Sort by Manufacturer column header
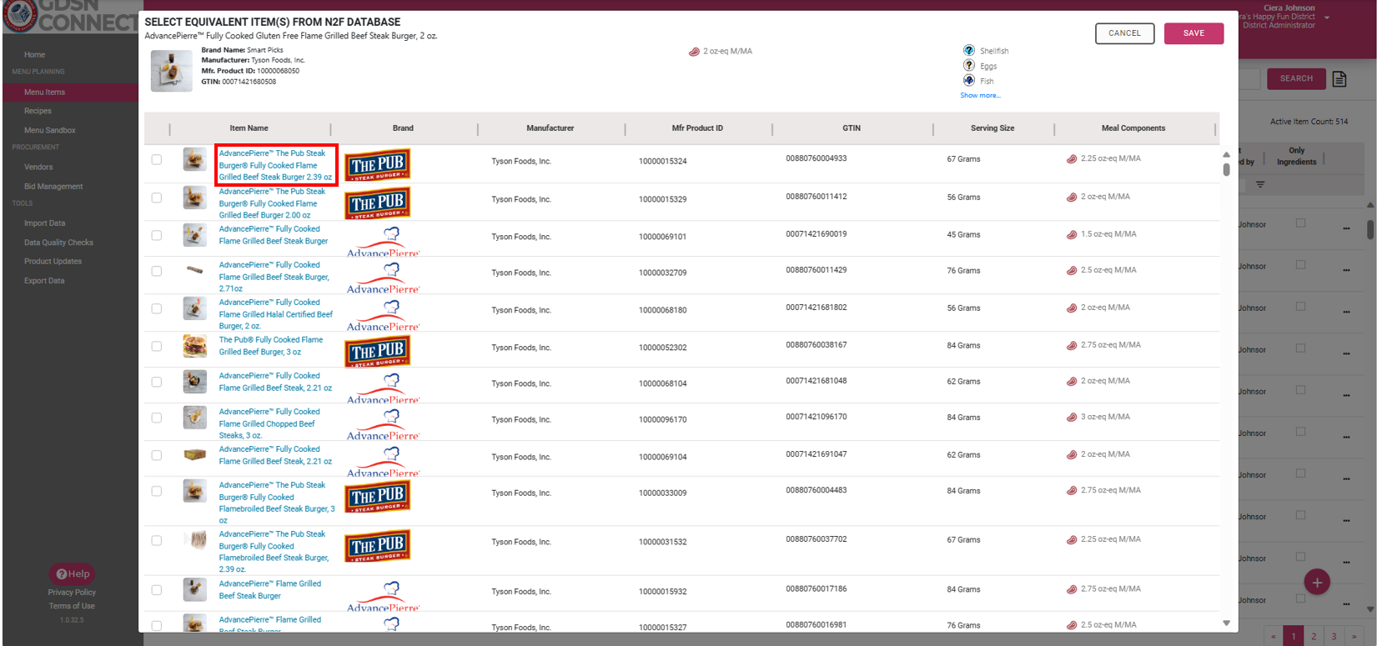 [x=550, y=128]
